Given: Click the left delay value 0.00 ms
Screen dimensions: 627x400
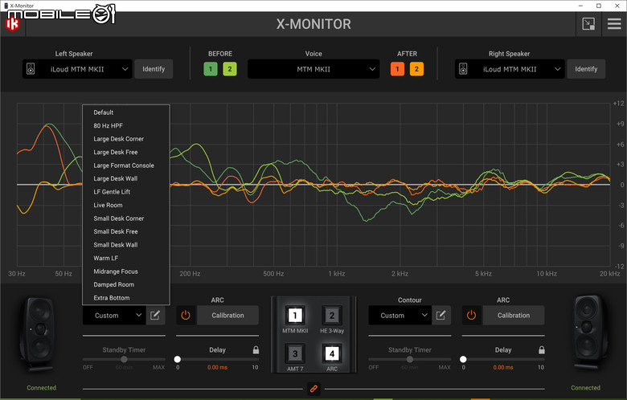Looking at the screenshot, I should [x=218, y=367].
